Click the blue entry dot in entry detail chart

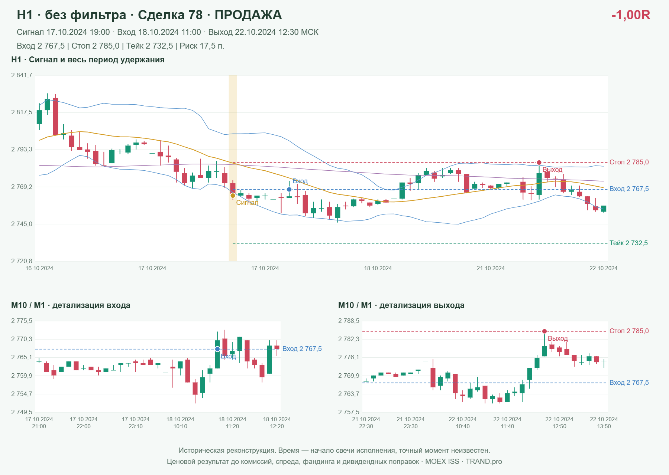pos(217,349)
